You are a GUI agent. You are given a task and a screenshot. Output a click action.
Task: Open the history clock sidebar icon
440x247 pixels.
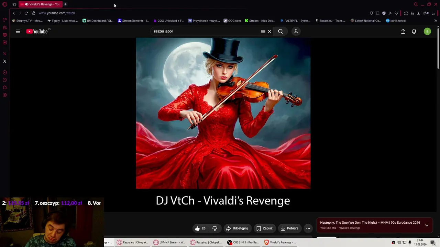tap(5, 80)
